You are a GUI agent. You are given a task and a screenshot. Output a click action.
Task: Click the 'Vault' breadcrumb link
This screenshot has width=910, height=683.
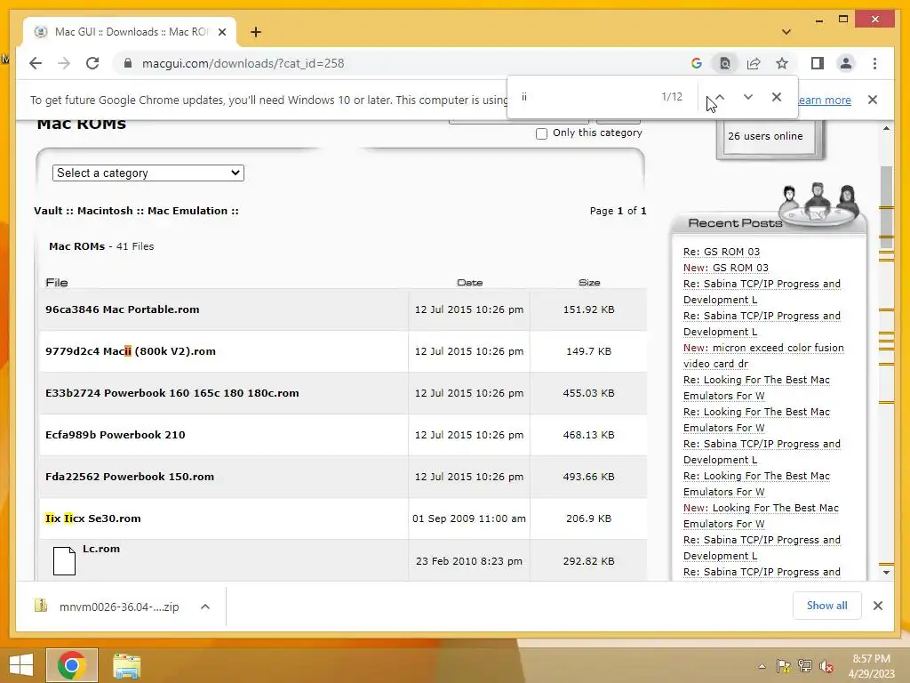(48, 211)
